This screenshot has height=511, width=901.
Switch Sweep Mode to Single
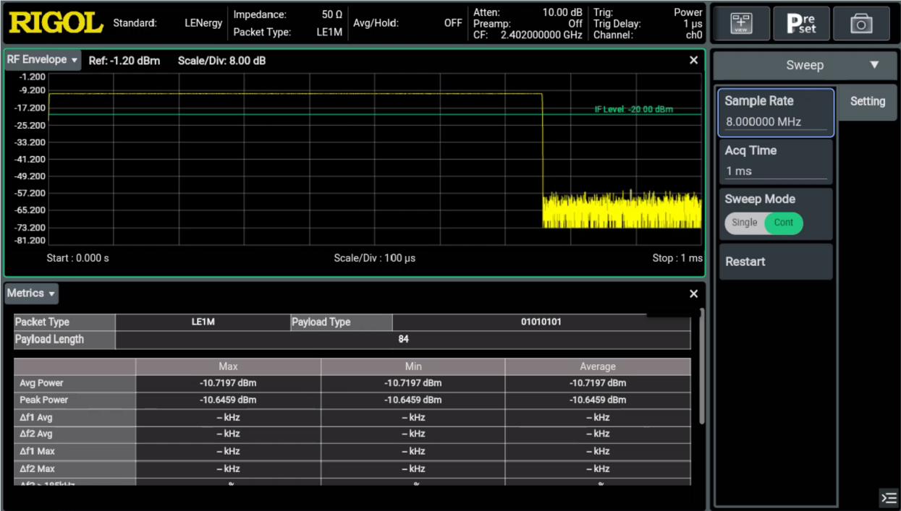[744, 223]
